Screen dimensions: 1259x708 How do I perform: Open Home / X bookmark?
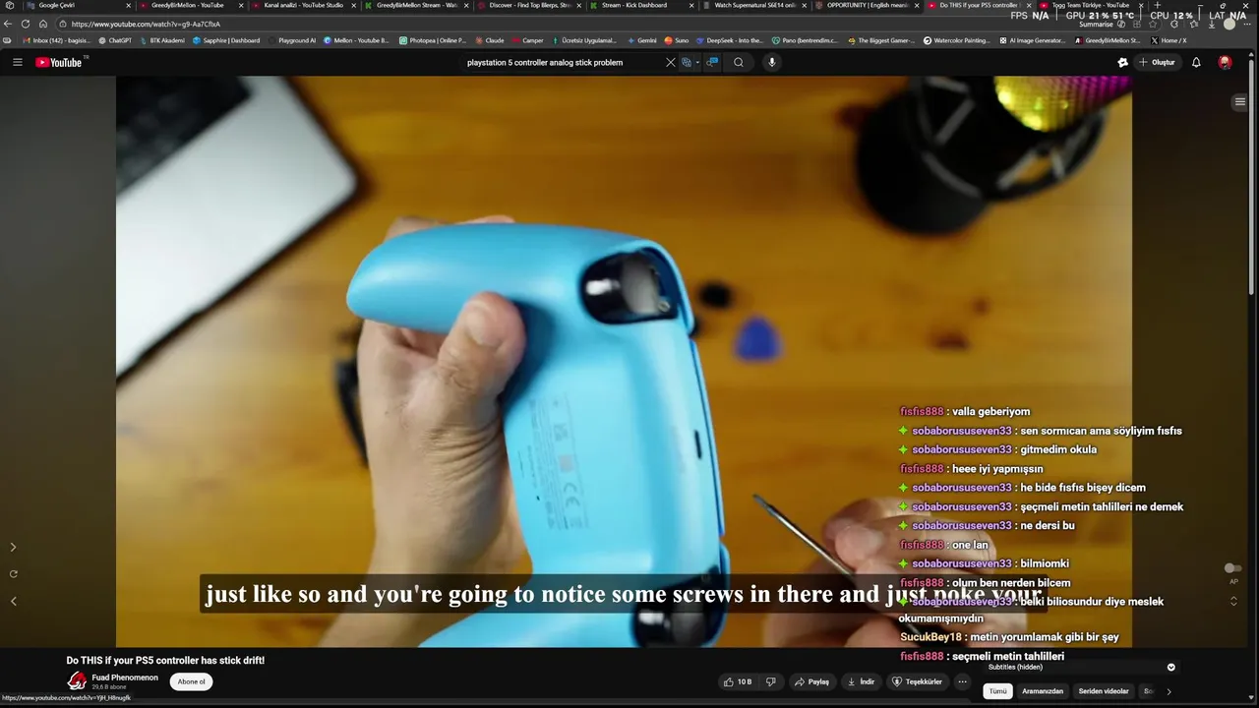coord(1169,40)
